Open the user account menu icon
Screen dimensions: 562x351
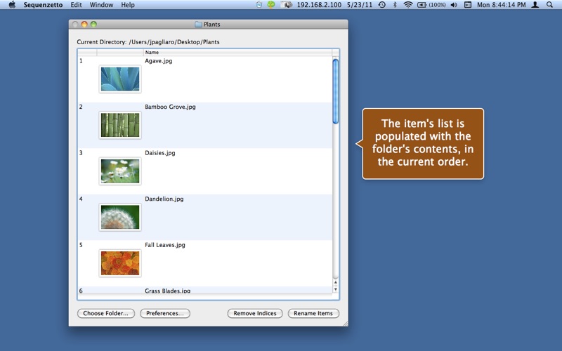(x=535, y=5)
